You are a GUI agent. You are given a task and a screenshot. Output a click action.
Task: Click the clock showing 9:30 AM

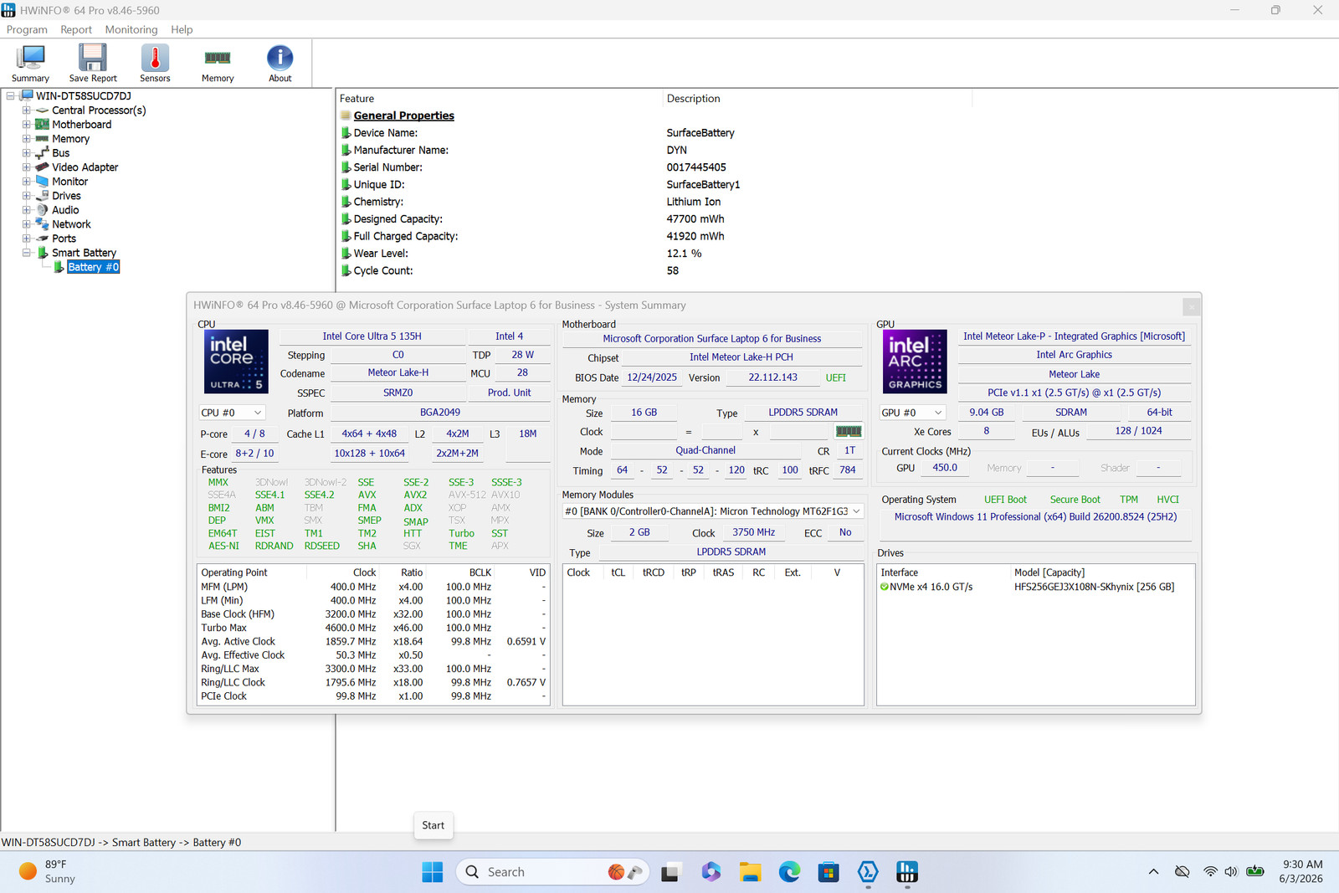click(x=1302, y=865)
